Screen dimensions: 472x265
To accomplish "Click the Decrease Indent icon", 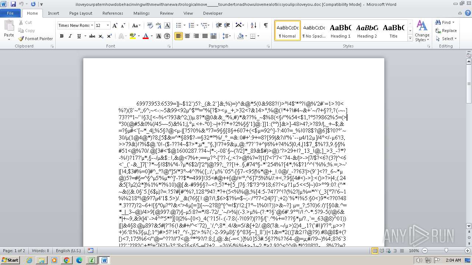I will pos(219,25).
